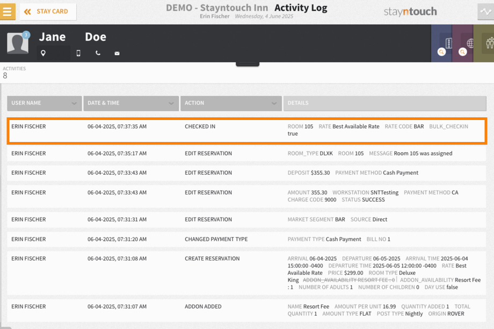494x329 pixels.
Task: Click RATE CODE BAR in checked in row
Action: [404, 126]
